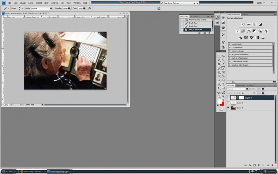The width and height of the screenshot is (278, 174).
Task: Select the Move tool
Action: click(x=223, y=56)
